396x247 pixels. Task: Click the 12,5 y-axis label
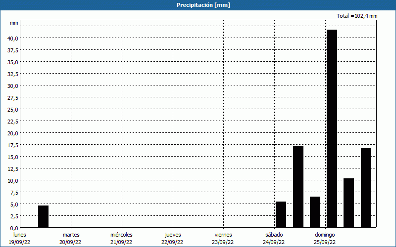(x=13, y=169)
